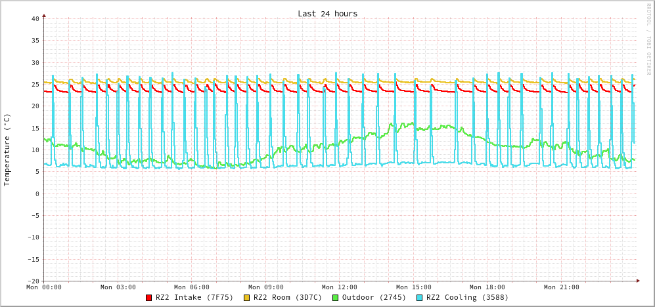Click the 'Outdoor (2745)' legend label

point(374,298)
